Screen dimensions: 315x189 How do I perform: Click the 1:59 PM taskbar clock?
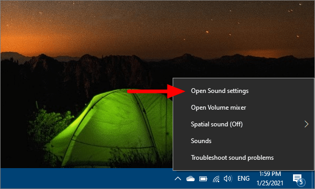[270, 174]
